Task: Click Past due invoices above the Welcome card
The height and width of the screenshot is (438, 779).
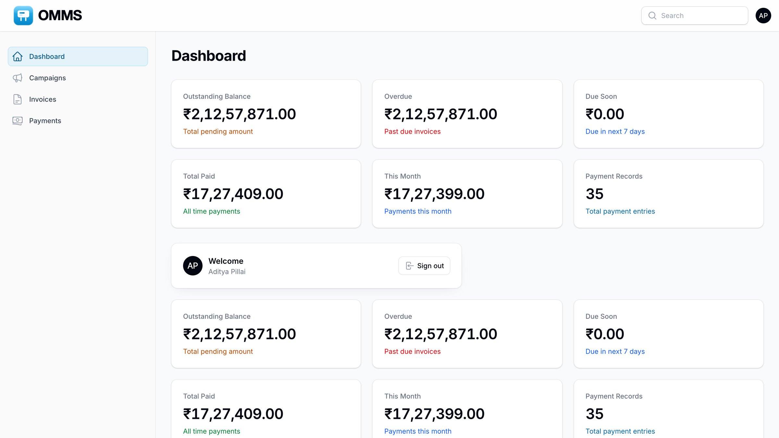Action: coord(413,131)
